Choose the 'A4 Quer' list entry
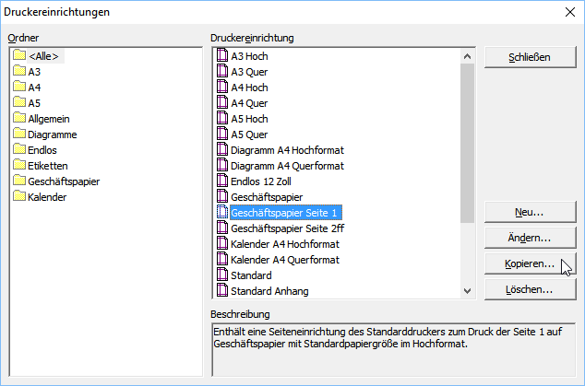 click(x=249, y=103)
